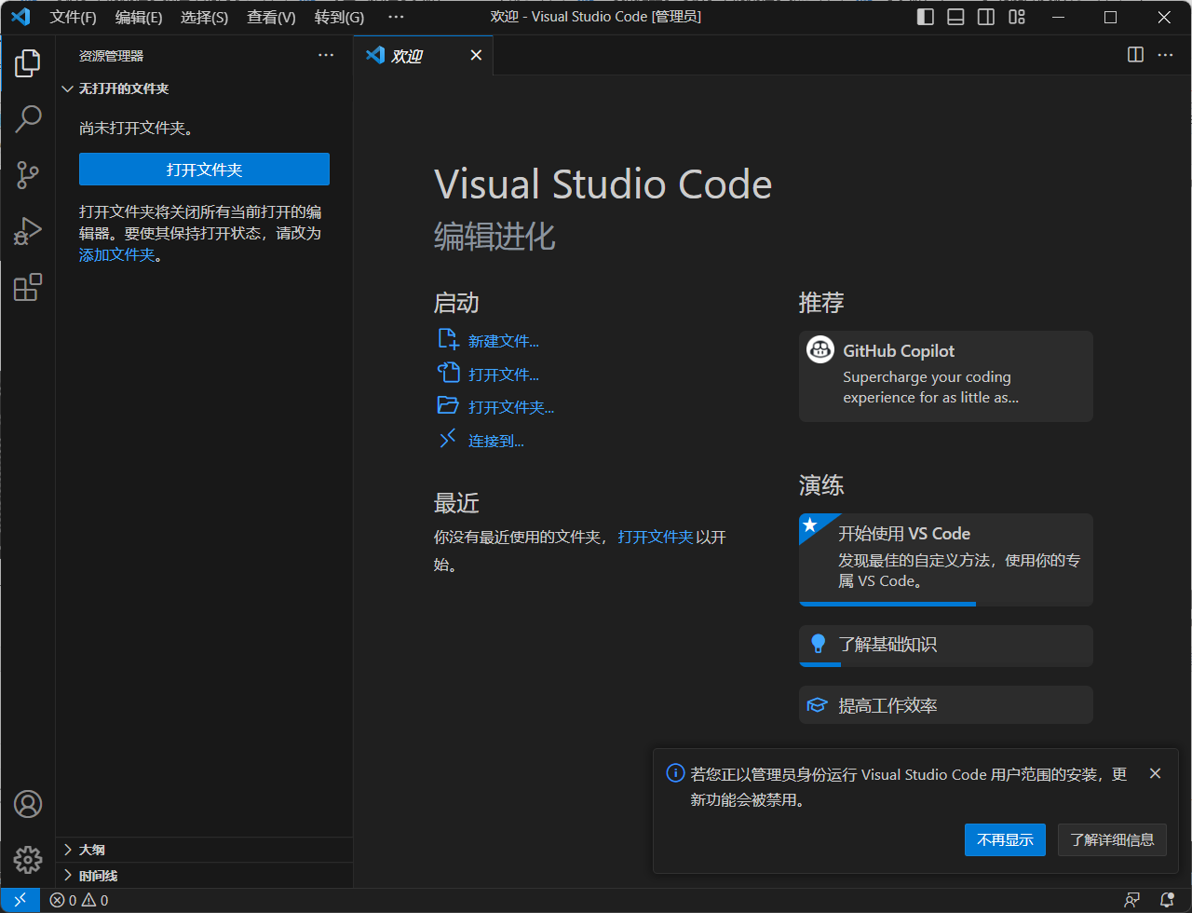Click the 添加文件夹 link
Viewport: 1192px width, 913px height.
click(x=116, y=254)
